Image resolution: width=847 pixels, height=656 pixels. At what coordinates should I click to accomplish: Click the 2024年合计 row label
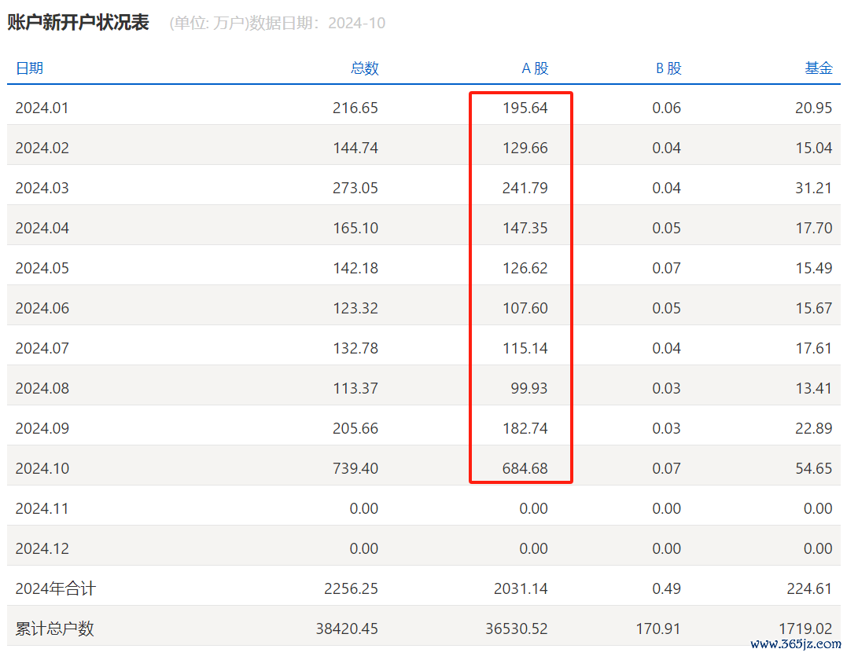(x=55, y=588)
